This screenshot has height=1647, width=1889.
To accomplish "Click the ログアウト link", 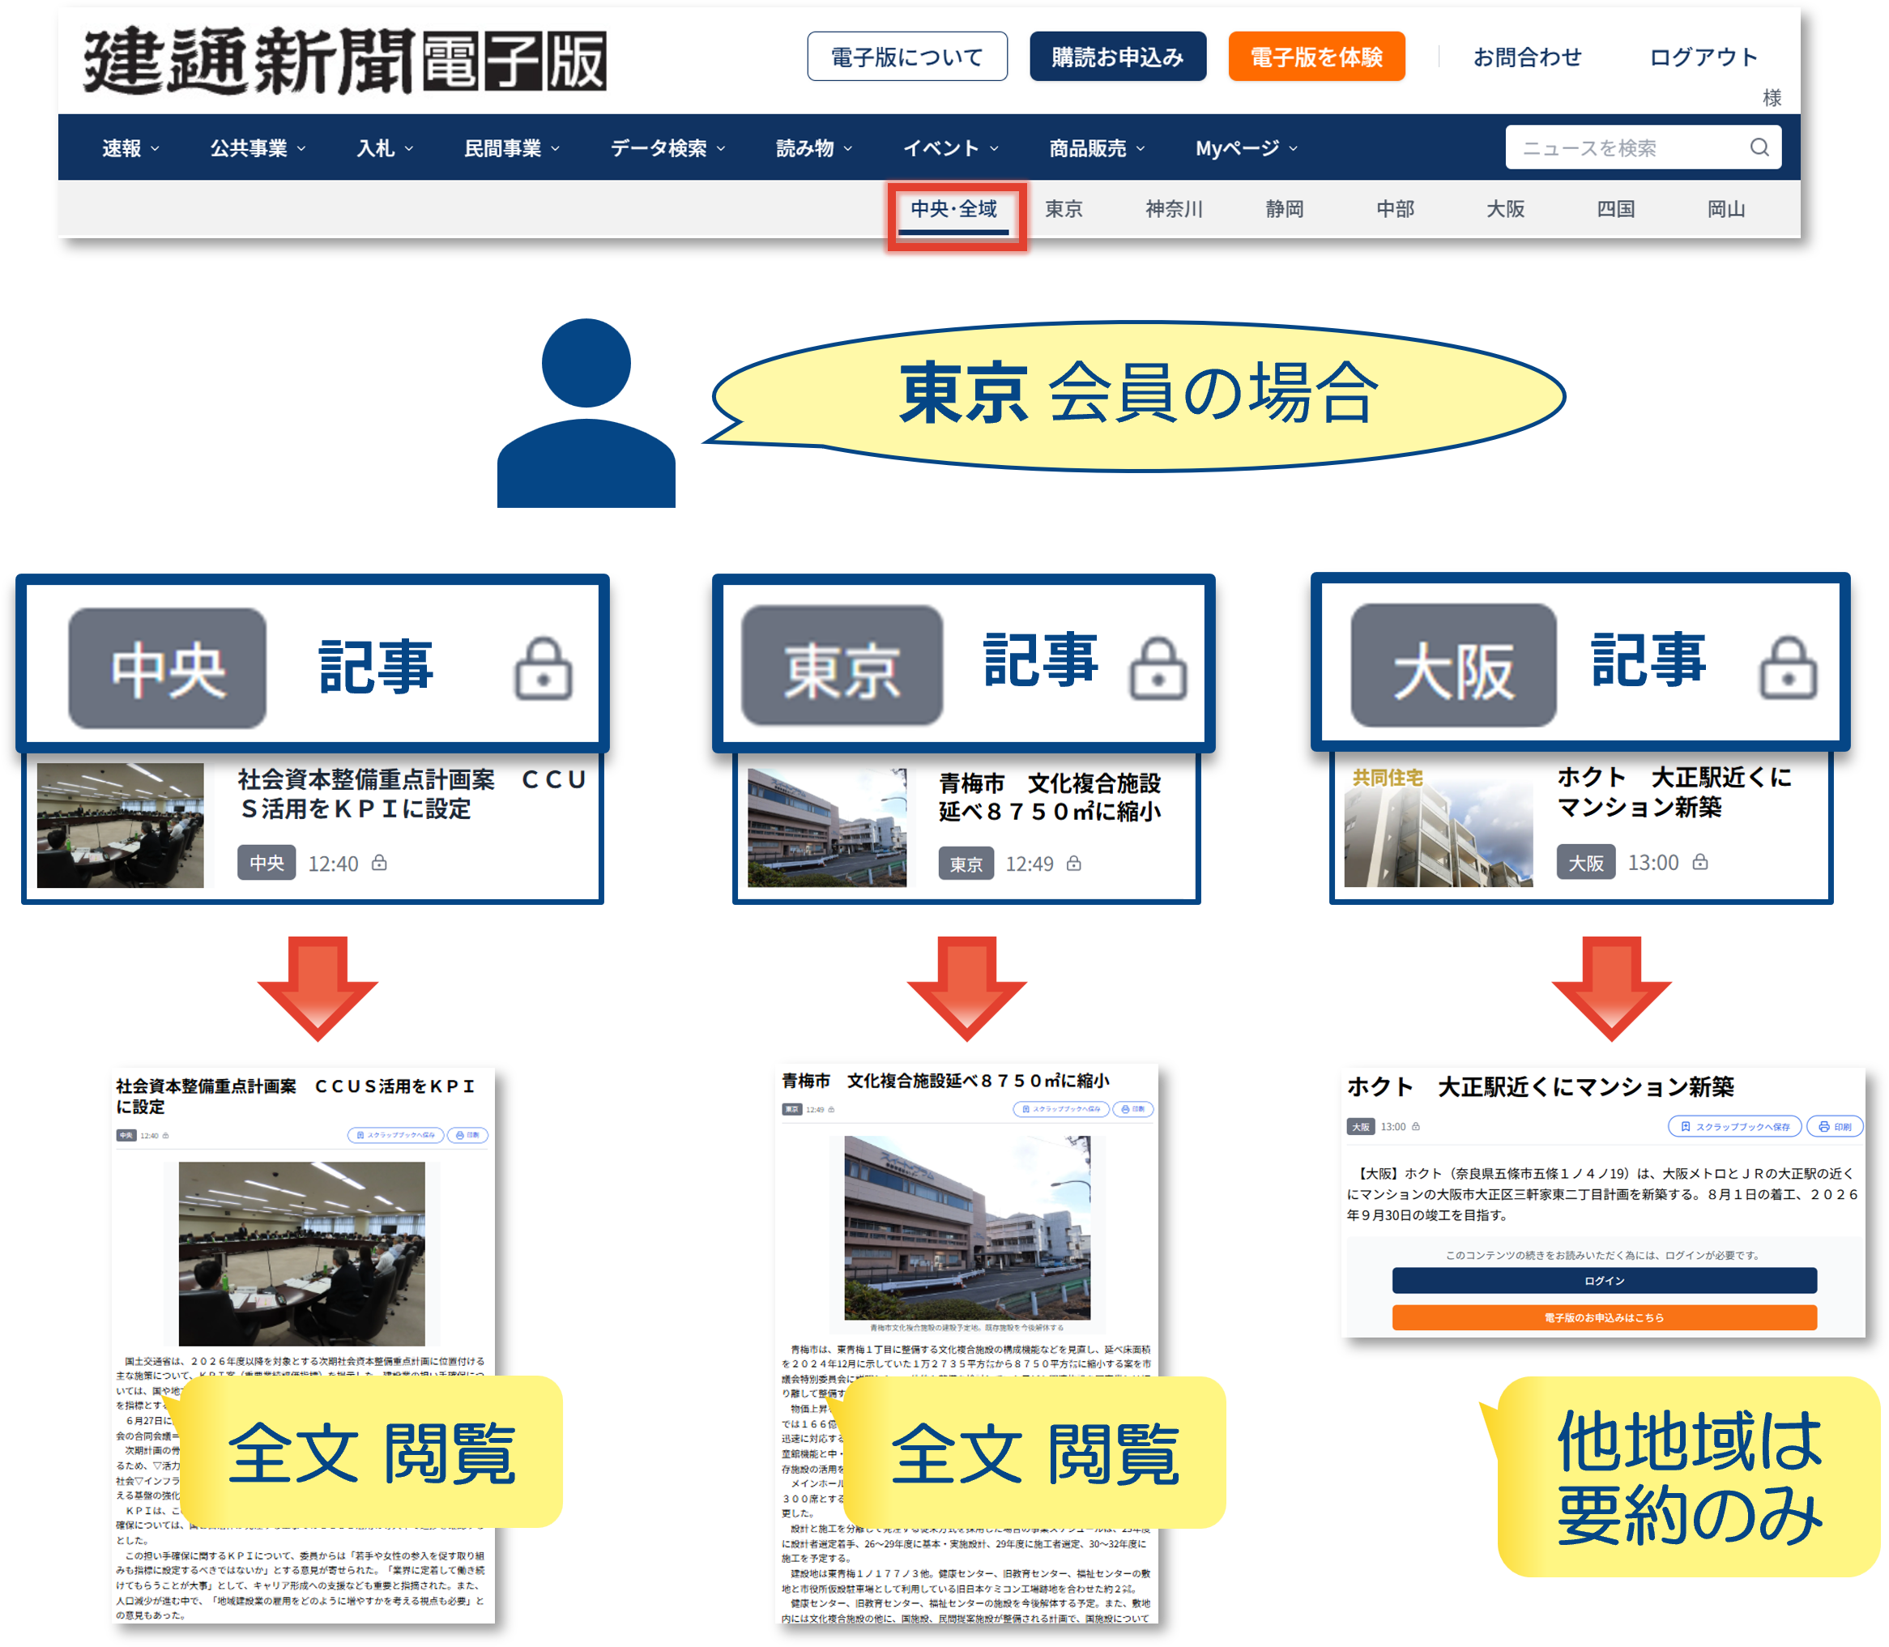I will pyautogui.click(x=1703, y=57).
